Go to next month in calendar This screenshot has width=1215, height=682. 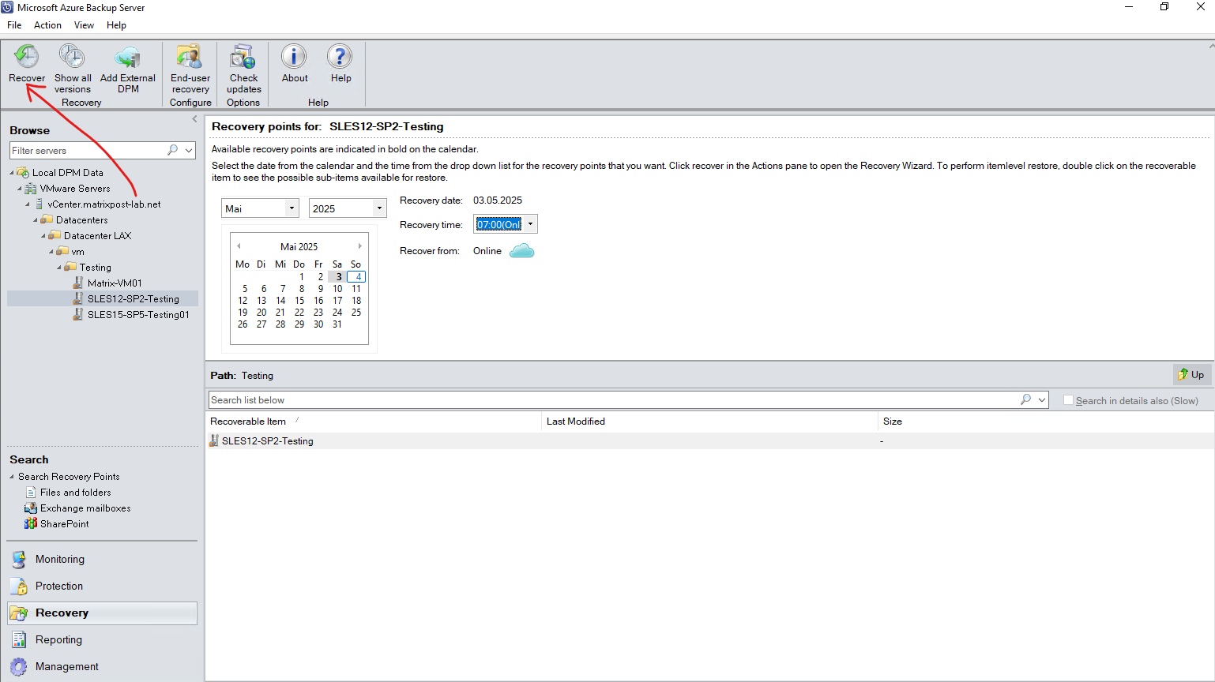pos(360,246)
